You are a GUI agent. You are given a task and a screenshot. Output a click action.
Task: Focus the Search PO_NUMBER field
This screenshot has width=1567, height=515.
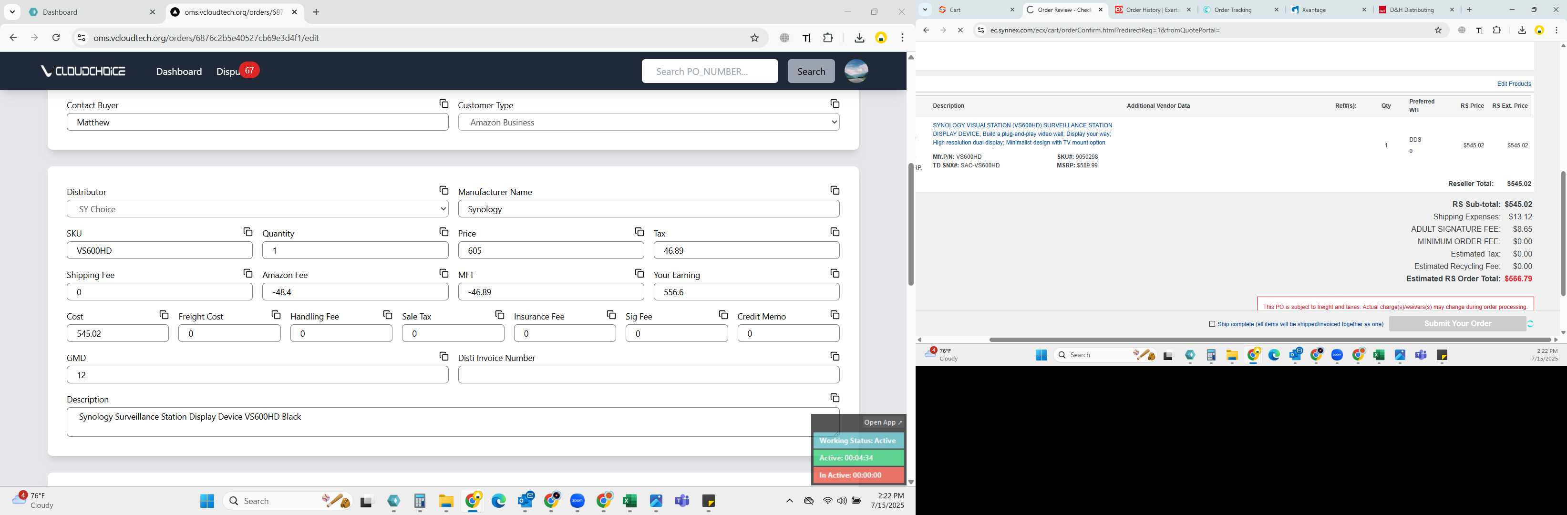coord(709,71)
